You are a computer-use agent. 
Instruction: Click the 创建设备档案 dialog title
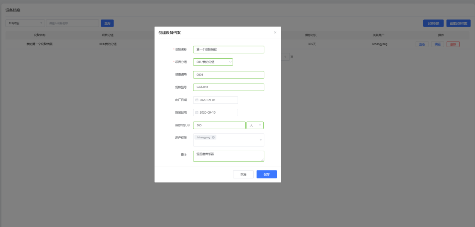tap(170, 33)
